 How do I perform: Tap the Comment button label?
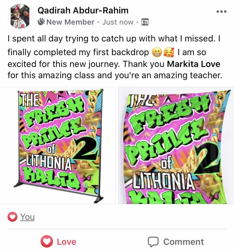pyautogui.click(x=184, y=242)
